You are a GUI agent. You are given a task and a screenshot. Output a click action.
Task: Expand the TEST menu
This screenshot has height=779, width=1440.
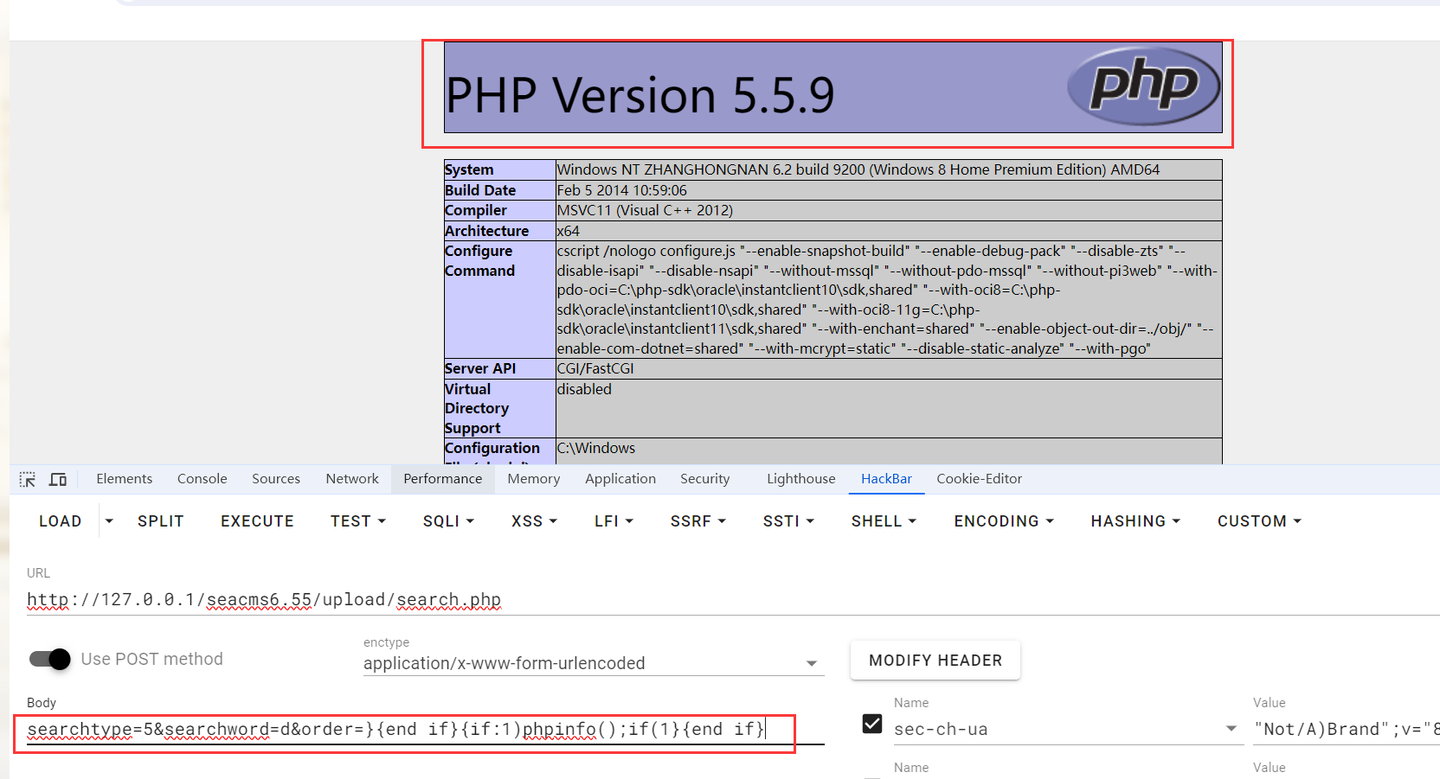pos(358,521)
